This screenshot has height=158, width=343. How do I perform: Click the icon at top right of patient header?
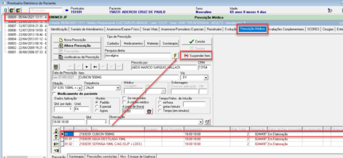330,10
